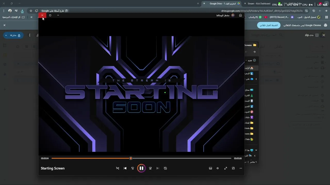Open New dropdown in File Explorer
This screenshot has height=185, width=330.
(250, 60)
